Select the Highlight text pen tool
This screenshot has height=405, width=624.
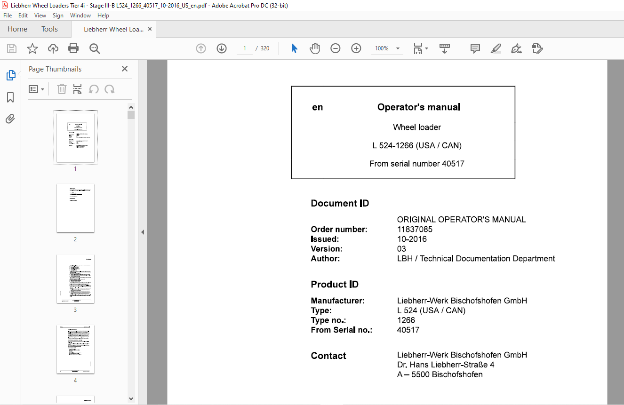[496, 48]
